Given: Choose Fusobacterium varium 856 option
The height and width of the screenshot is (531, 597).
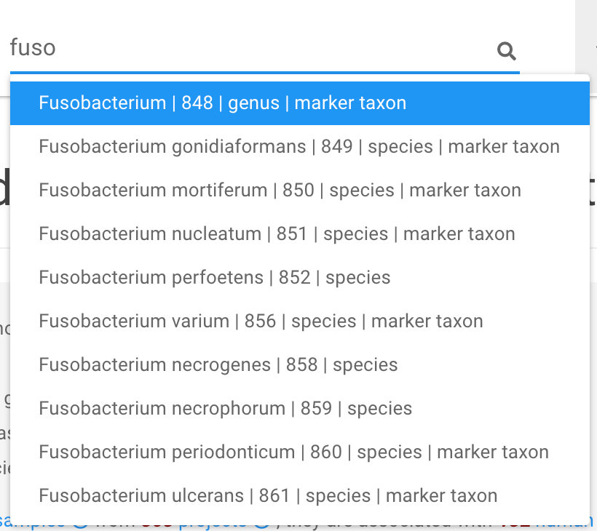Looking at the screenshot, I should coord(300,322).
